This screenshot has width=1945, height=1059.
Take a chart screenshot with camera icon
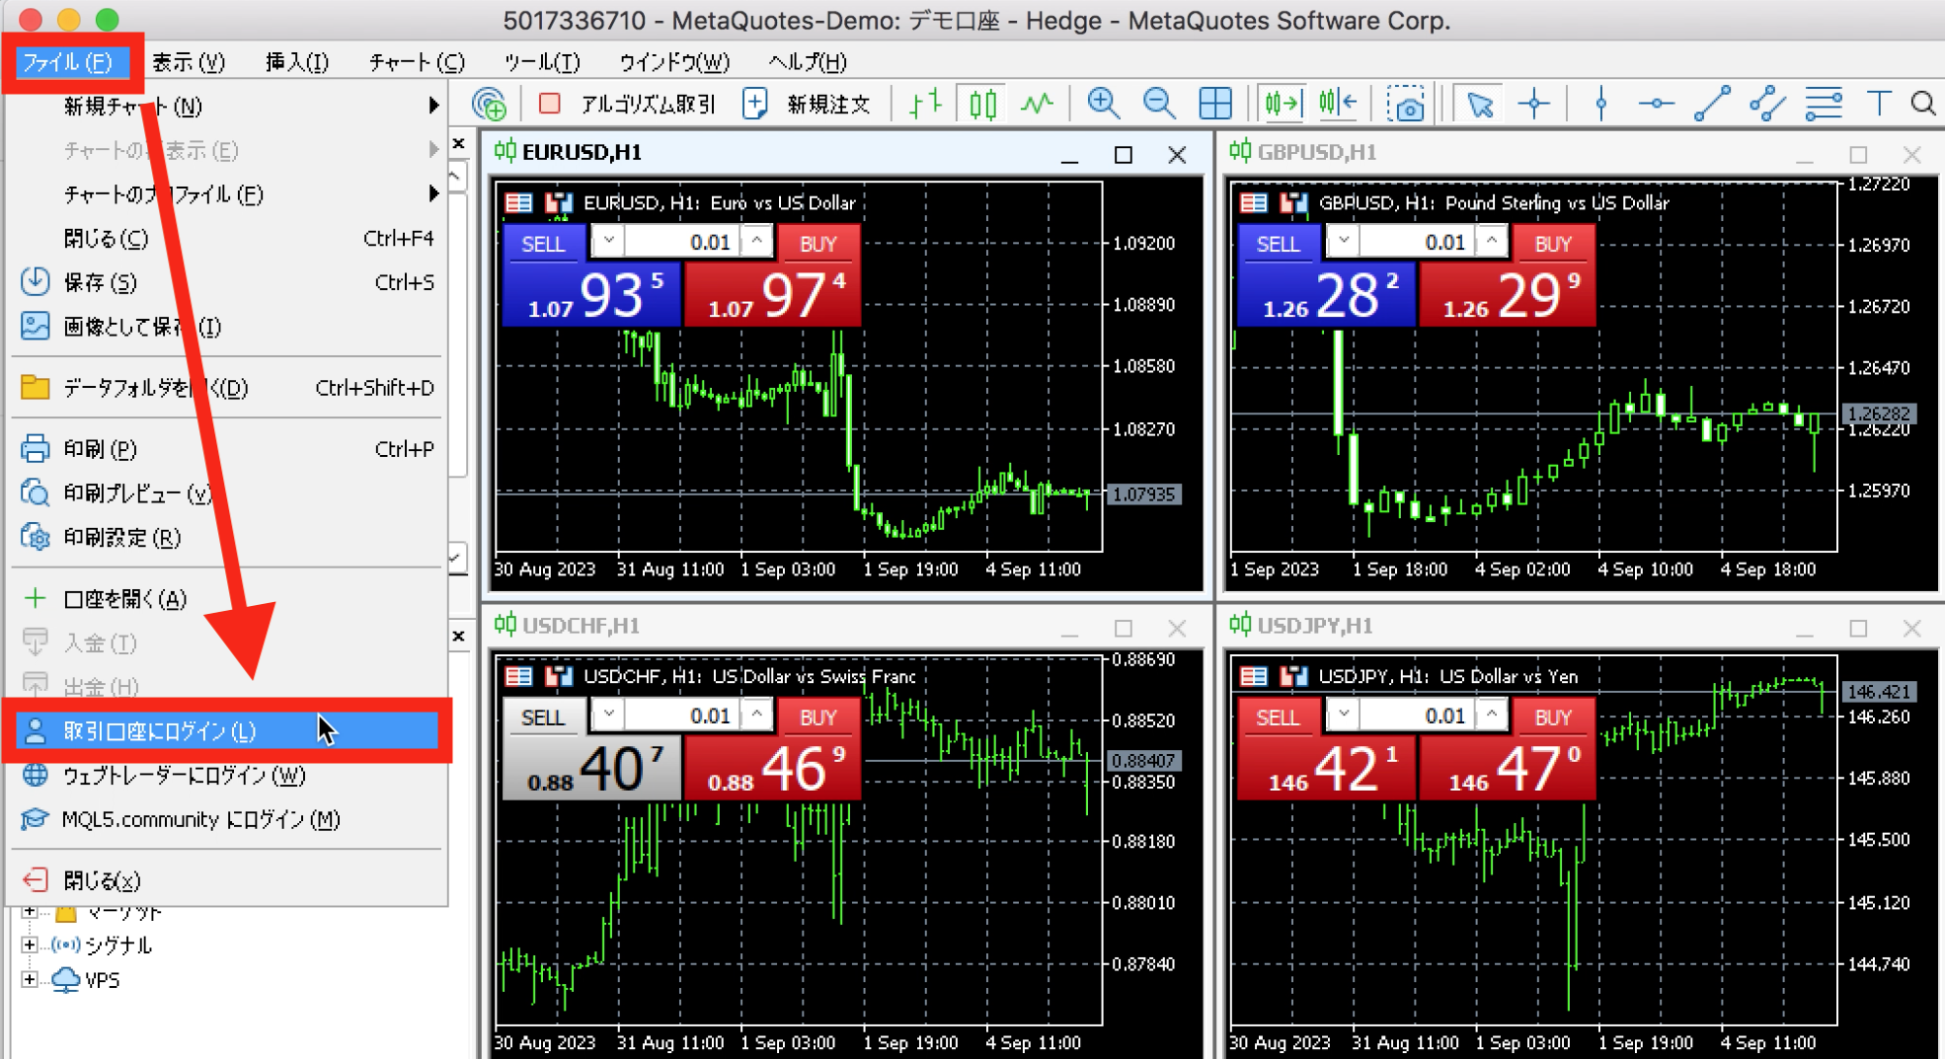point(1406,104)
